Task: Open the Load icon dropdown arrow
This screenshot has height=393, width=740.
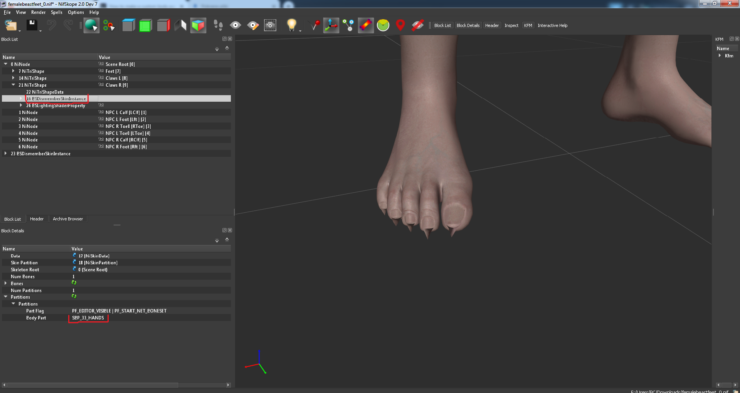Action: tap(20, 31)
